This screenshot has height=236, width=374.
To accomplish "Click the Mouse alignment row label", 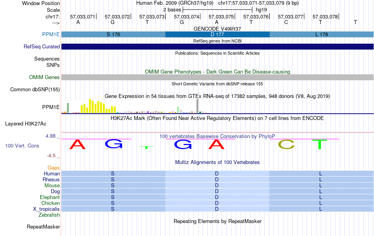I will click(52, 186).
